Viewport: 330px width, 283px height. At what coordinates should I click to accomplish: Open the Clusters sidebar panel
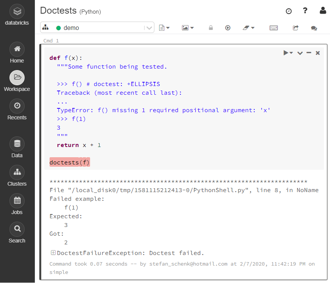click(x=17, y=172)
